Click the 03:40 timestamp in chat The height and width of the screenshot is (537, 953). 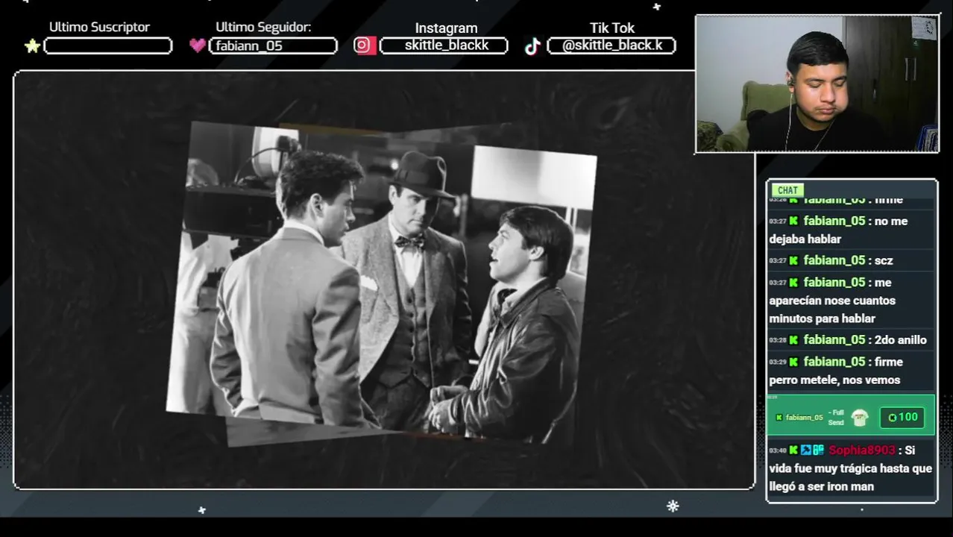coord(778,450)
